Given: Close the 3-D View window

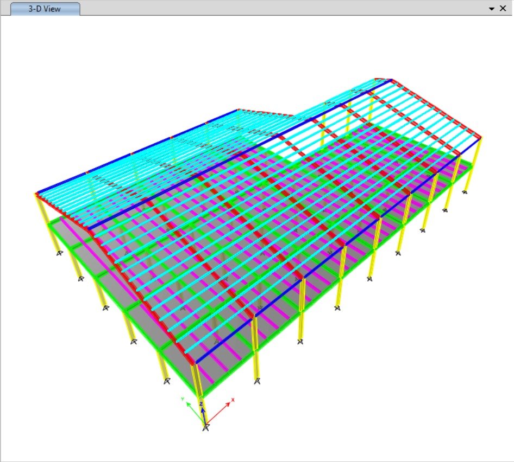Looking at the screenshot, I should (x=503, y=9).
